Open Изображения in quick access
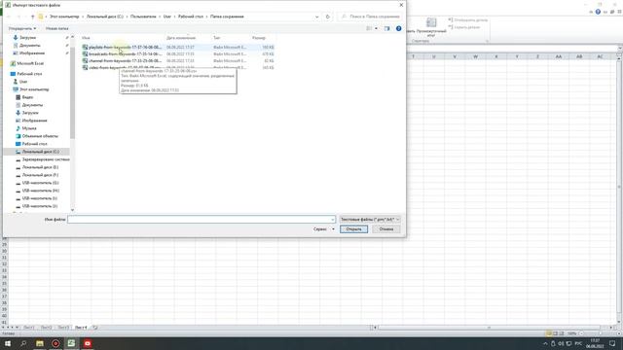This screenshot has width=623, height=350. point(32,52)
